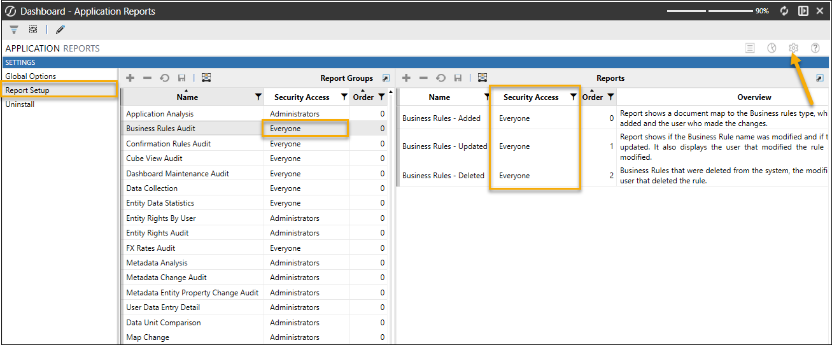Image resolution: width=832 pixels, height=345 pixels.
Task: Open help via the question mark icon
Action: tap(815, 48)
